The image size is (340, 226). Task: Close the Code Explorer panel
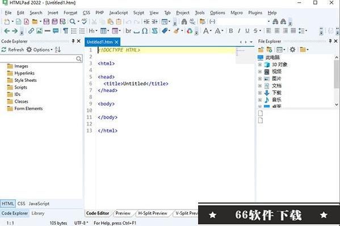coord(79,41)
